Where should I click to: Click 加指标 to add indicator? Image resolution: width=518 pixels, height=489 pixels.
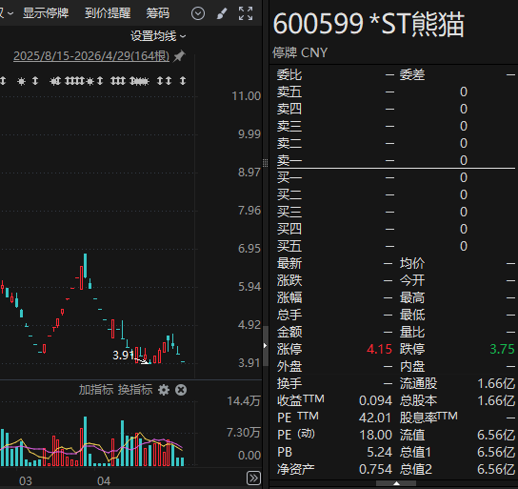[96, 390]
